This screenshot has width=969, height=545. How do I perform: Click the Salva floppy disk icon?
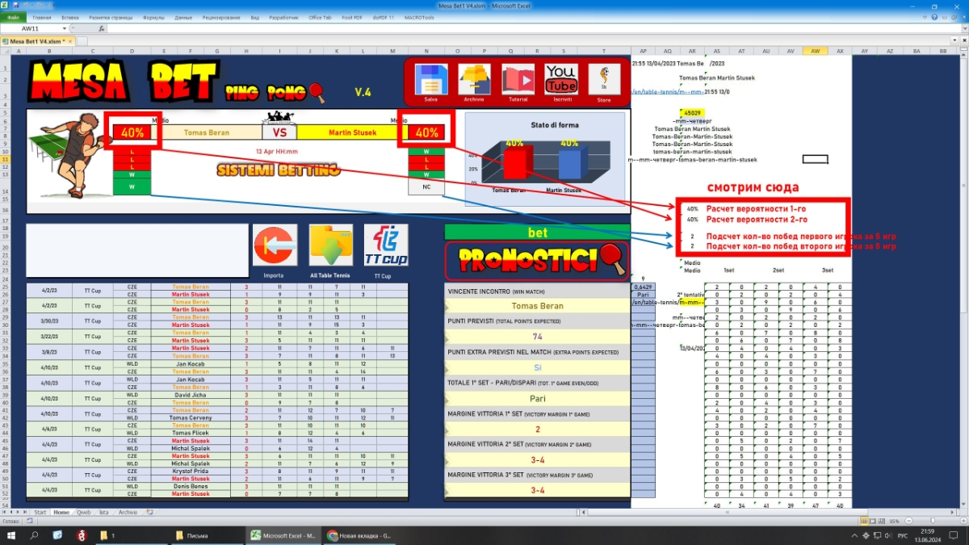431,81
